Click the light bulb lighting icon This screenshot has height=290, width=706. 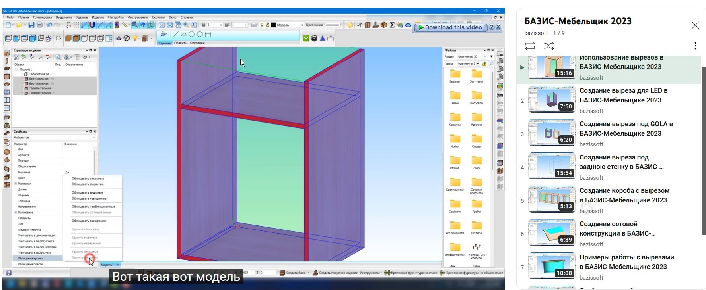click(134, 38)
